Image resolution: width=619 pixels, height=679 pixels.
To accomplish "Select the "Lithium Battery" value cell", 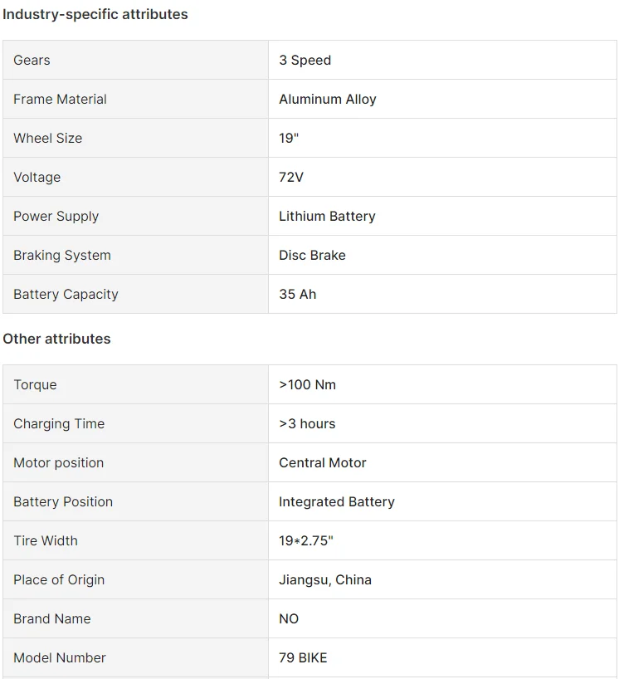I will (327, 217).
